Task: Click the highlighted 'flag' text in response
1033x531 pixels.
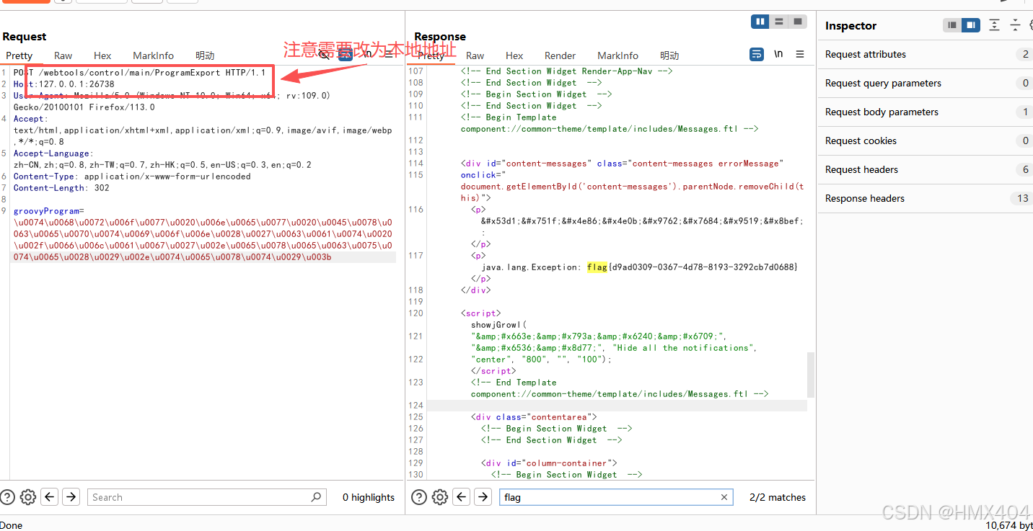Action: (x=597, y=267)
